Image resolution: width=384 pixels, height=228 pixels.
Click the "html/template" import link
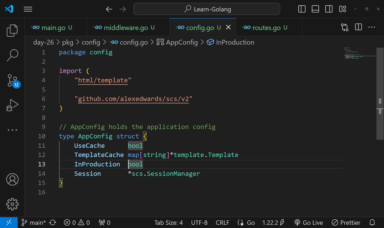[103, 80]
